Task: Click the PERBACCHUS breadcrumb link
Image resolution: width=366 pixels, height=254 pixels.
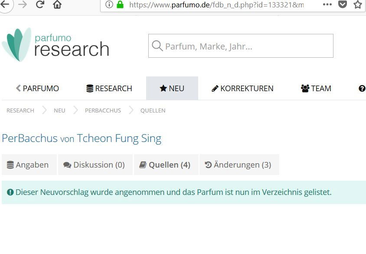Action: [103, 111]
